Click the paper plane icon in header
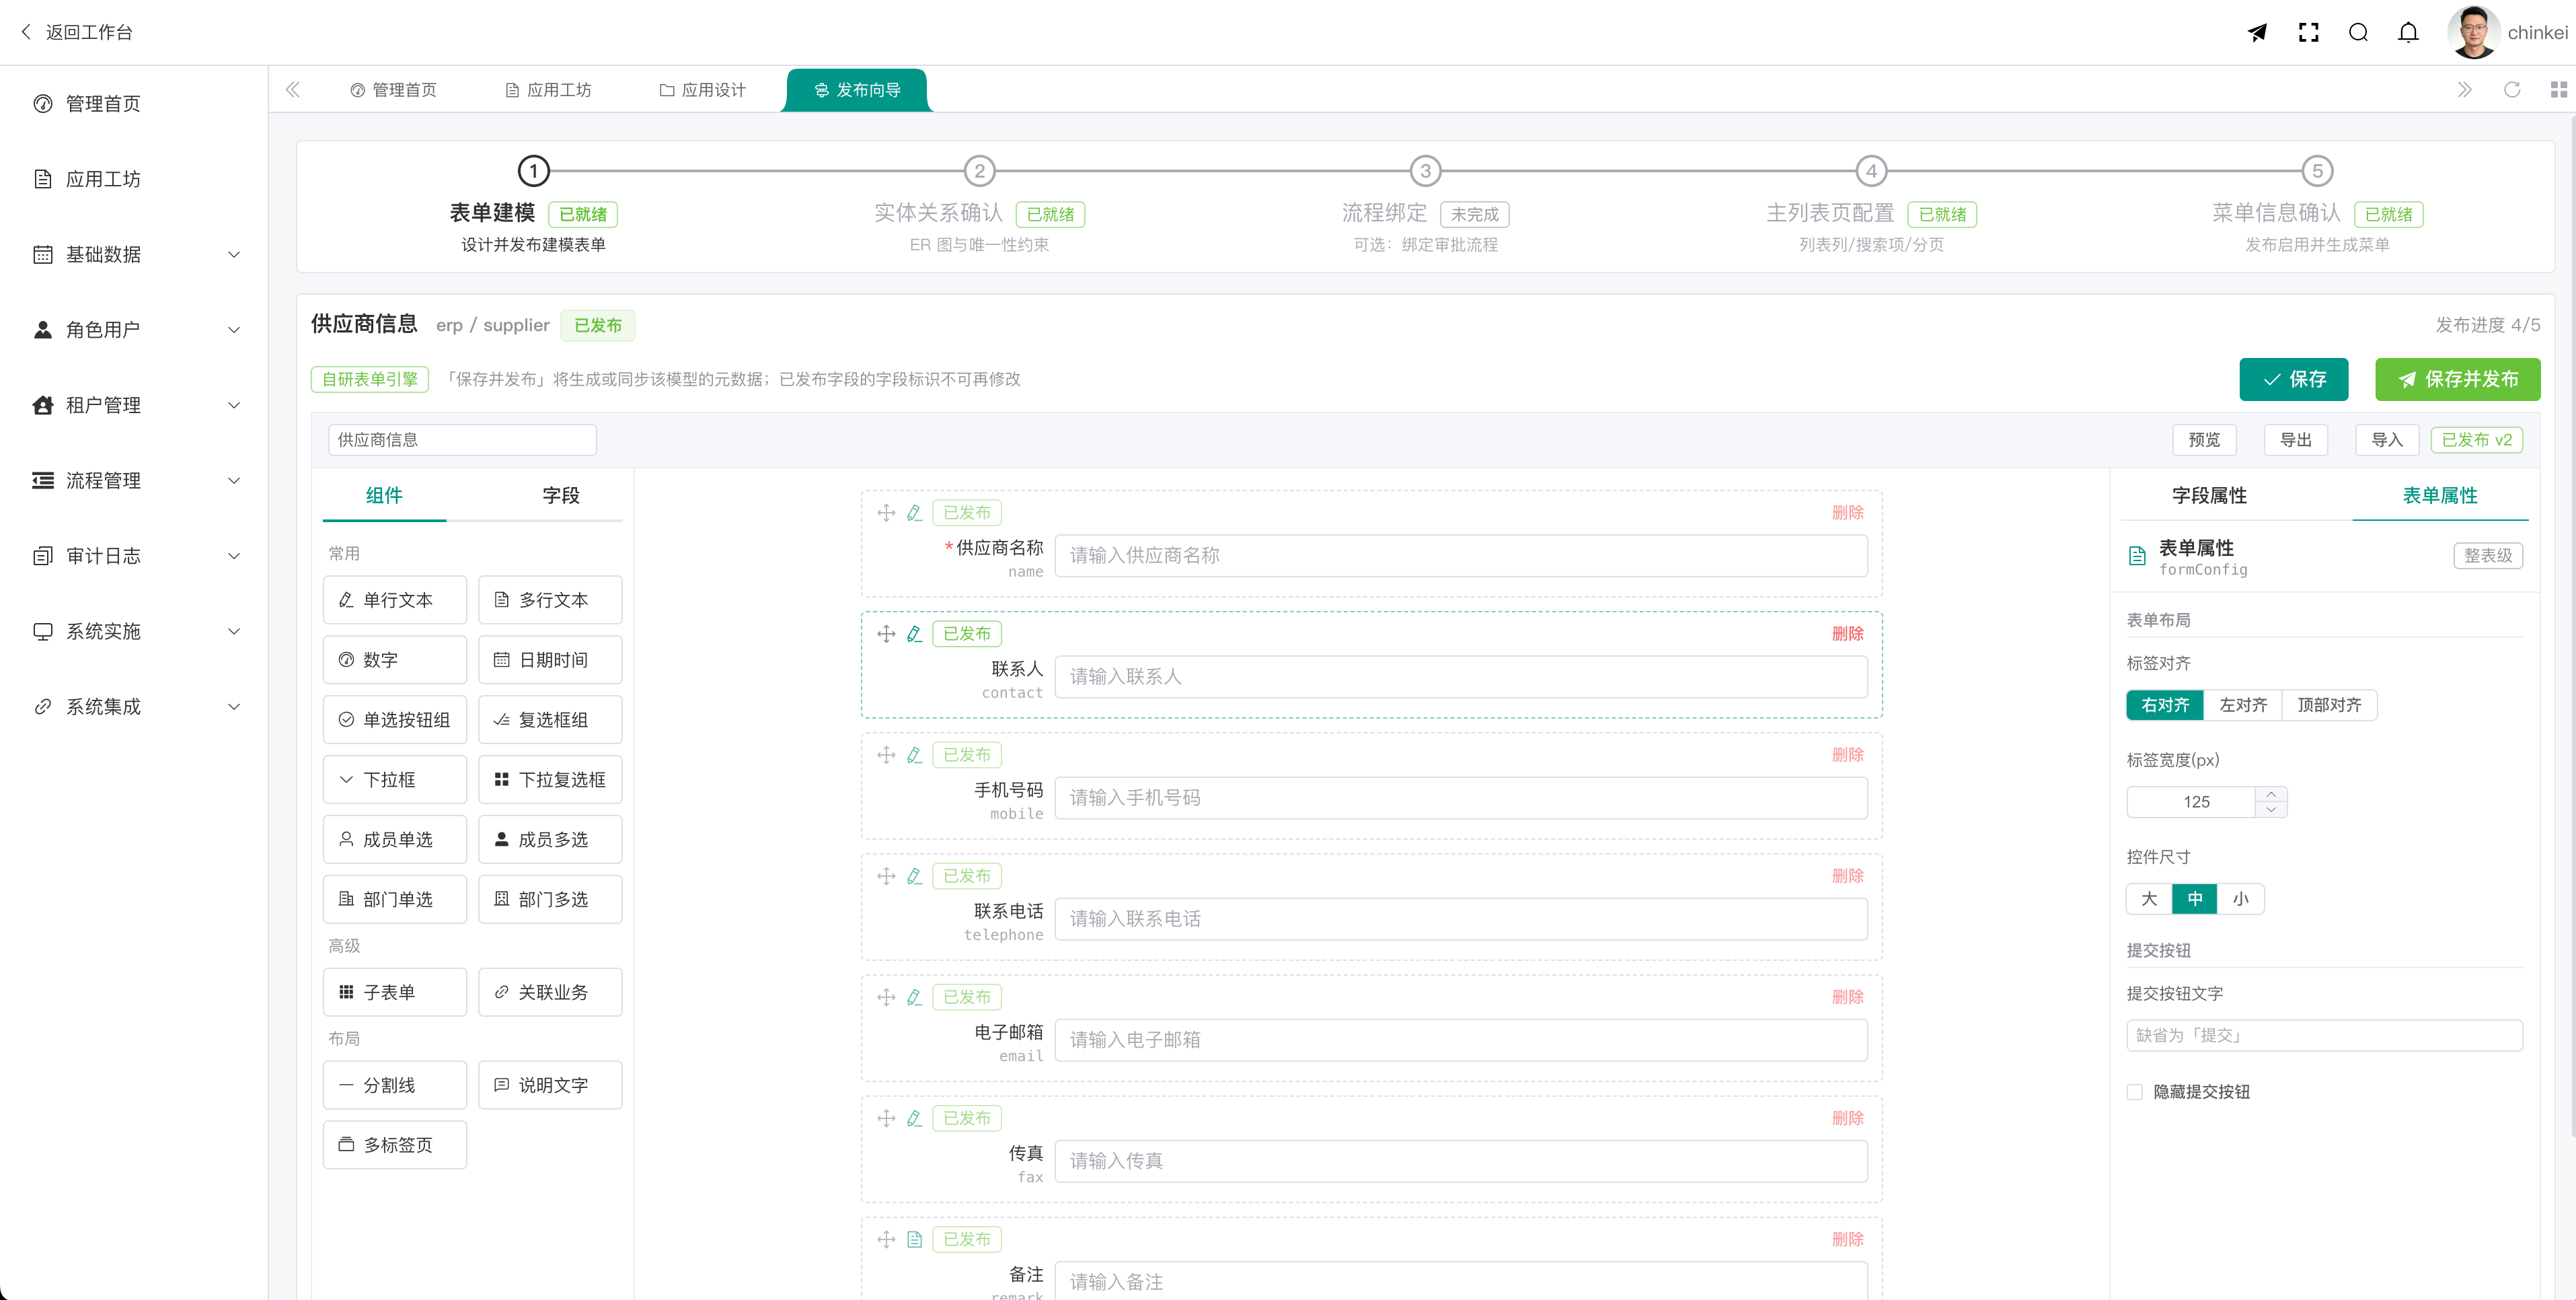The height and width of the screenshot is (1300, 2576). click(x=2257, y=33)
